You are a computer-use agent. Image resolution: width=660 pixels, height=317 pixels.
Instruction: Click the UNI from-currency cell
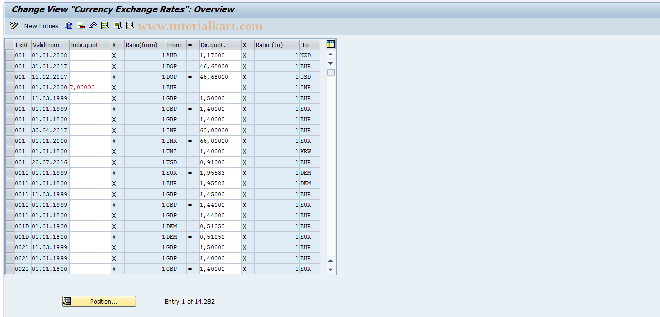pos(176,151)
